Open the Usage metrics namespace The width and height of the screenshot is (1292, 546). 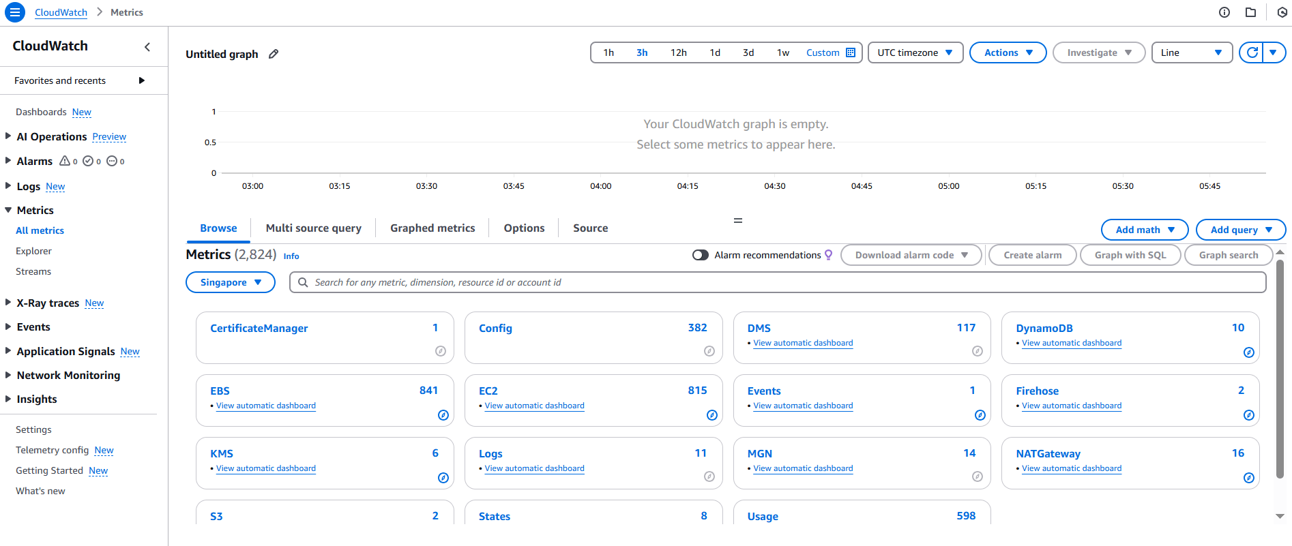point(763,516)
